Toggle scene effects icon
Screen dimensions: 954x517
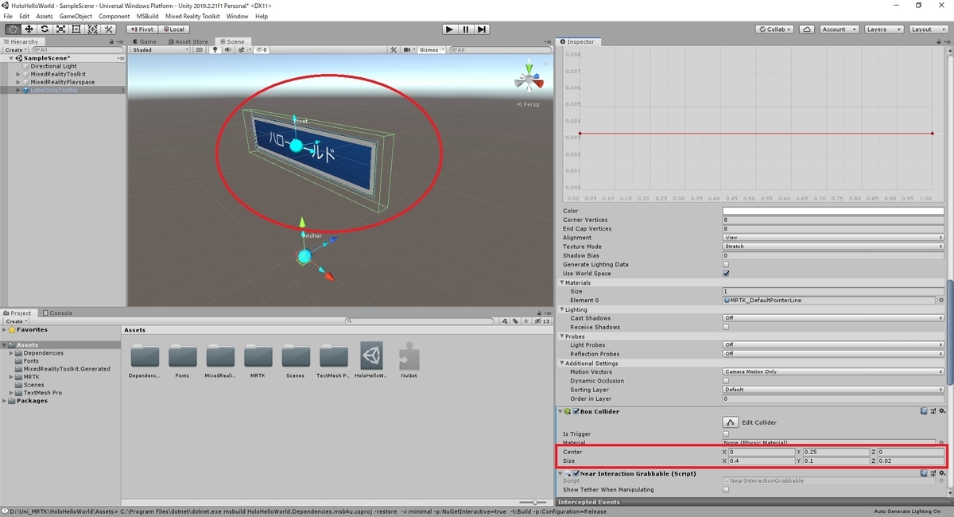tap(240, 49)
